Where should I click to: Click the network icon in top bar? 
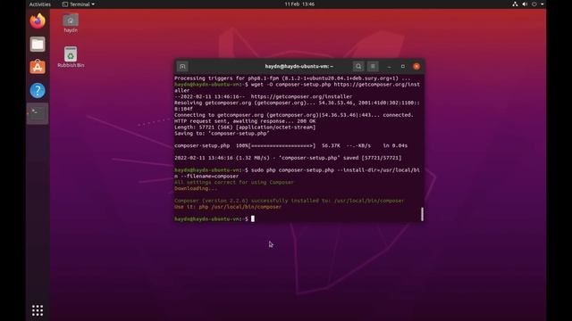click(x=515, y=4)
